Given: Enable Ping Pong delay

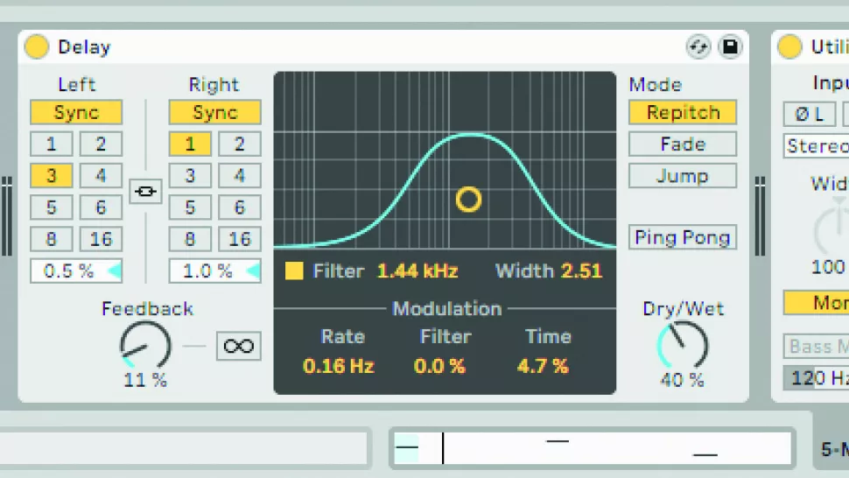Looking at the screenshot, I should tap(682, 237).
